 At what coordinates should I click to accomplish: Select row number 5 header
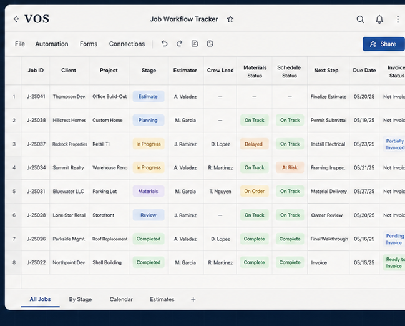[14, 191]
